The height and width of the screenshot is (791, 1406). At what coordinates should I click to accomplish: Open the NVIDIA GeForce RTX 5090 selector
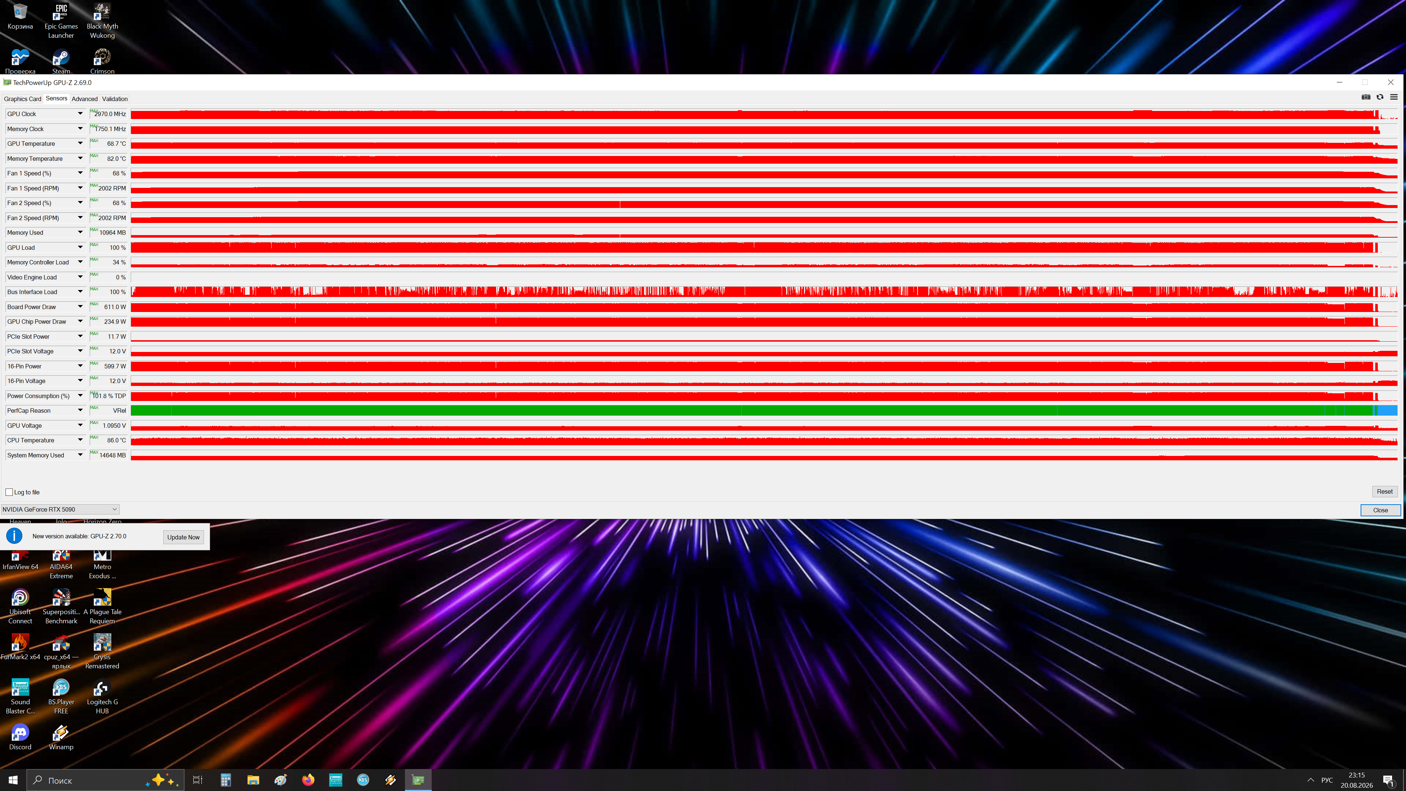point(60,509)
